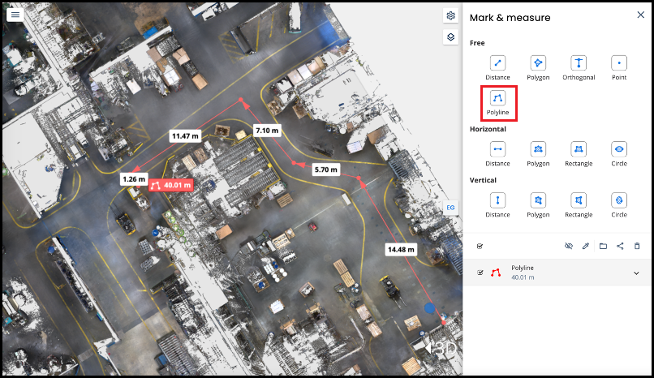Viewport: 654px width, 378px height.
Task: Uncheck the Polyline 40.01 m item checkbox
Action: pos(480,273)
